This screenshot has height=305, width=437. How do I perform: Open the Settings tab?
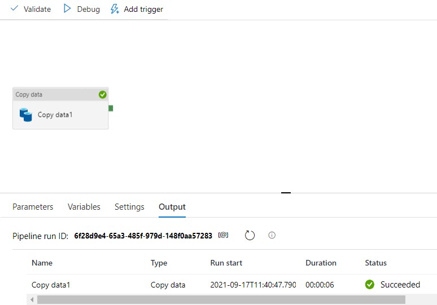click(x=129, y=207)
